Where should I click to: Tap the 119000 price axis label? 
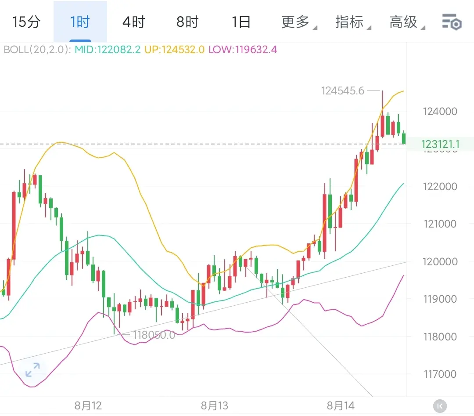[440, 299]
